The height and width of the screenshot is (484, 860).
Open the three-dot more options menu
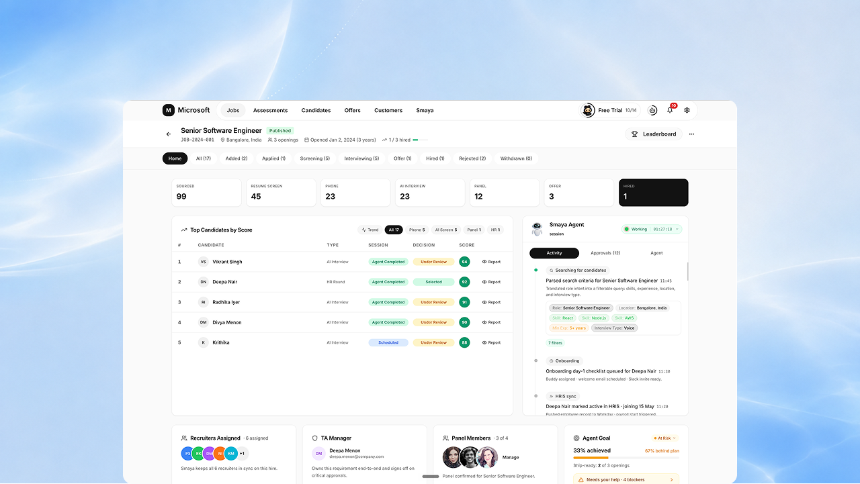(691, 134)
